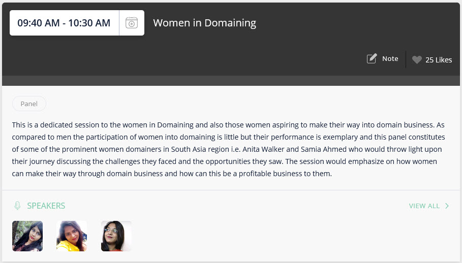This screenshot has width=462, height=263.
Task: Click the microphone icon beside Speakers
Action: pyautogui.click(x=17, y=206)
